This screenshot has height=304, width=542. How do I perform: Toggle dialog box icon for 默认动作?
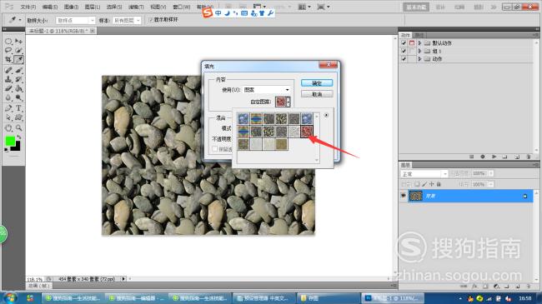412,43
